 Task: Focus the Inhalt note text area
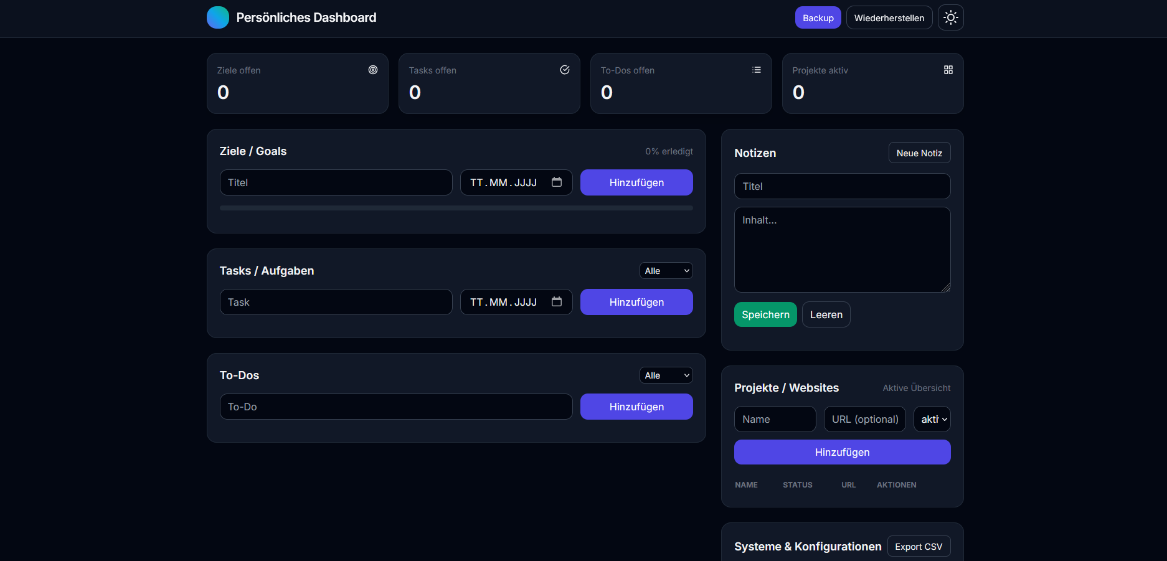(842, 250)
